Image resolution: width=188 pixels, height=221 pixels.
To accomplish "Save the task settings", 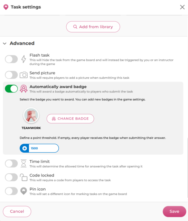I will point(174,211).
